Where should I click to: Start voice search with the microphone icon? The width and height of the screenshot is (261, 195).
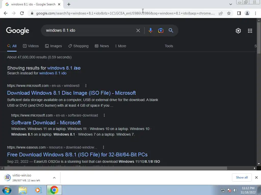(150, 30)
